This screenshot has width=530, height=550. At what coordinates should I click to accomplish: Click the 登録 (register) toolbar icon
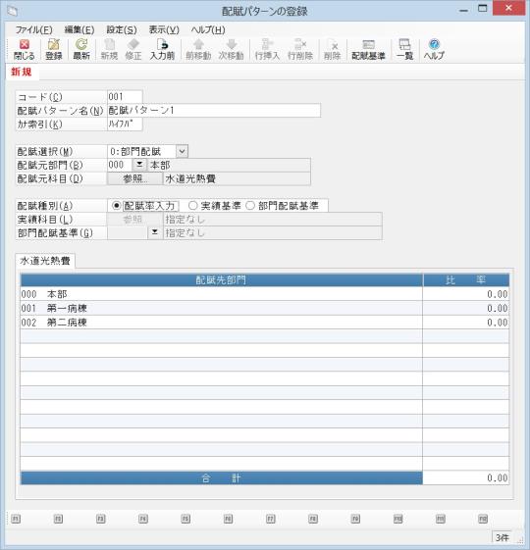click(53, 49)
